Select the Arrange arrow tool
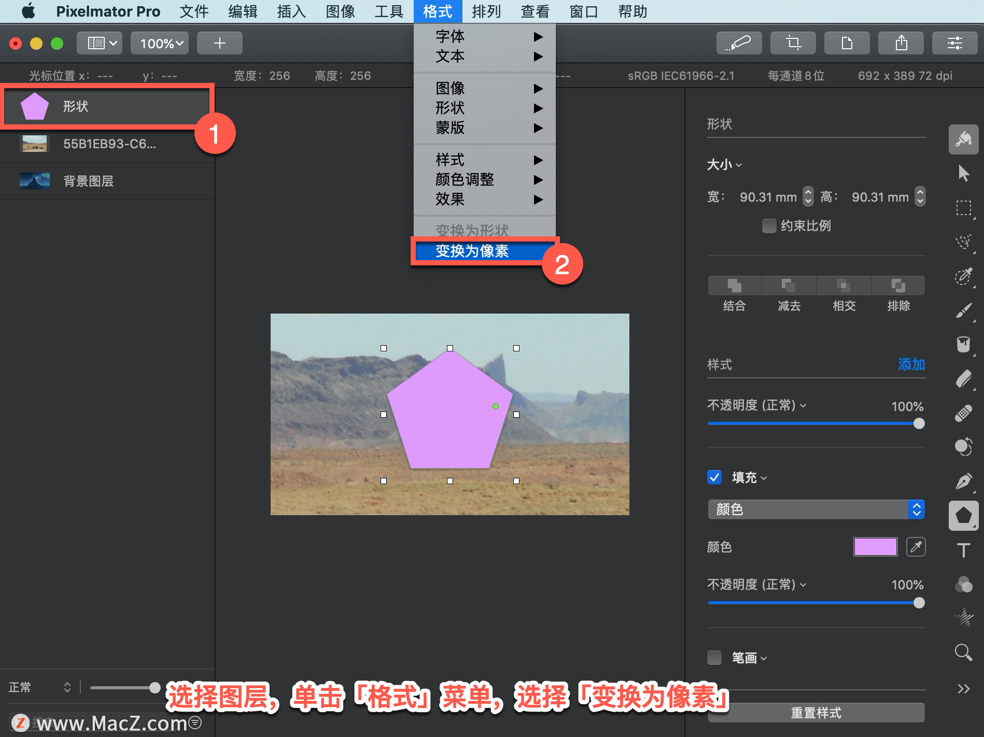984x737 pixels. [x=963, y=173]
